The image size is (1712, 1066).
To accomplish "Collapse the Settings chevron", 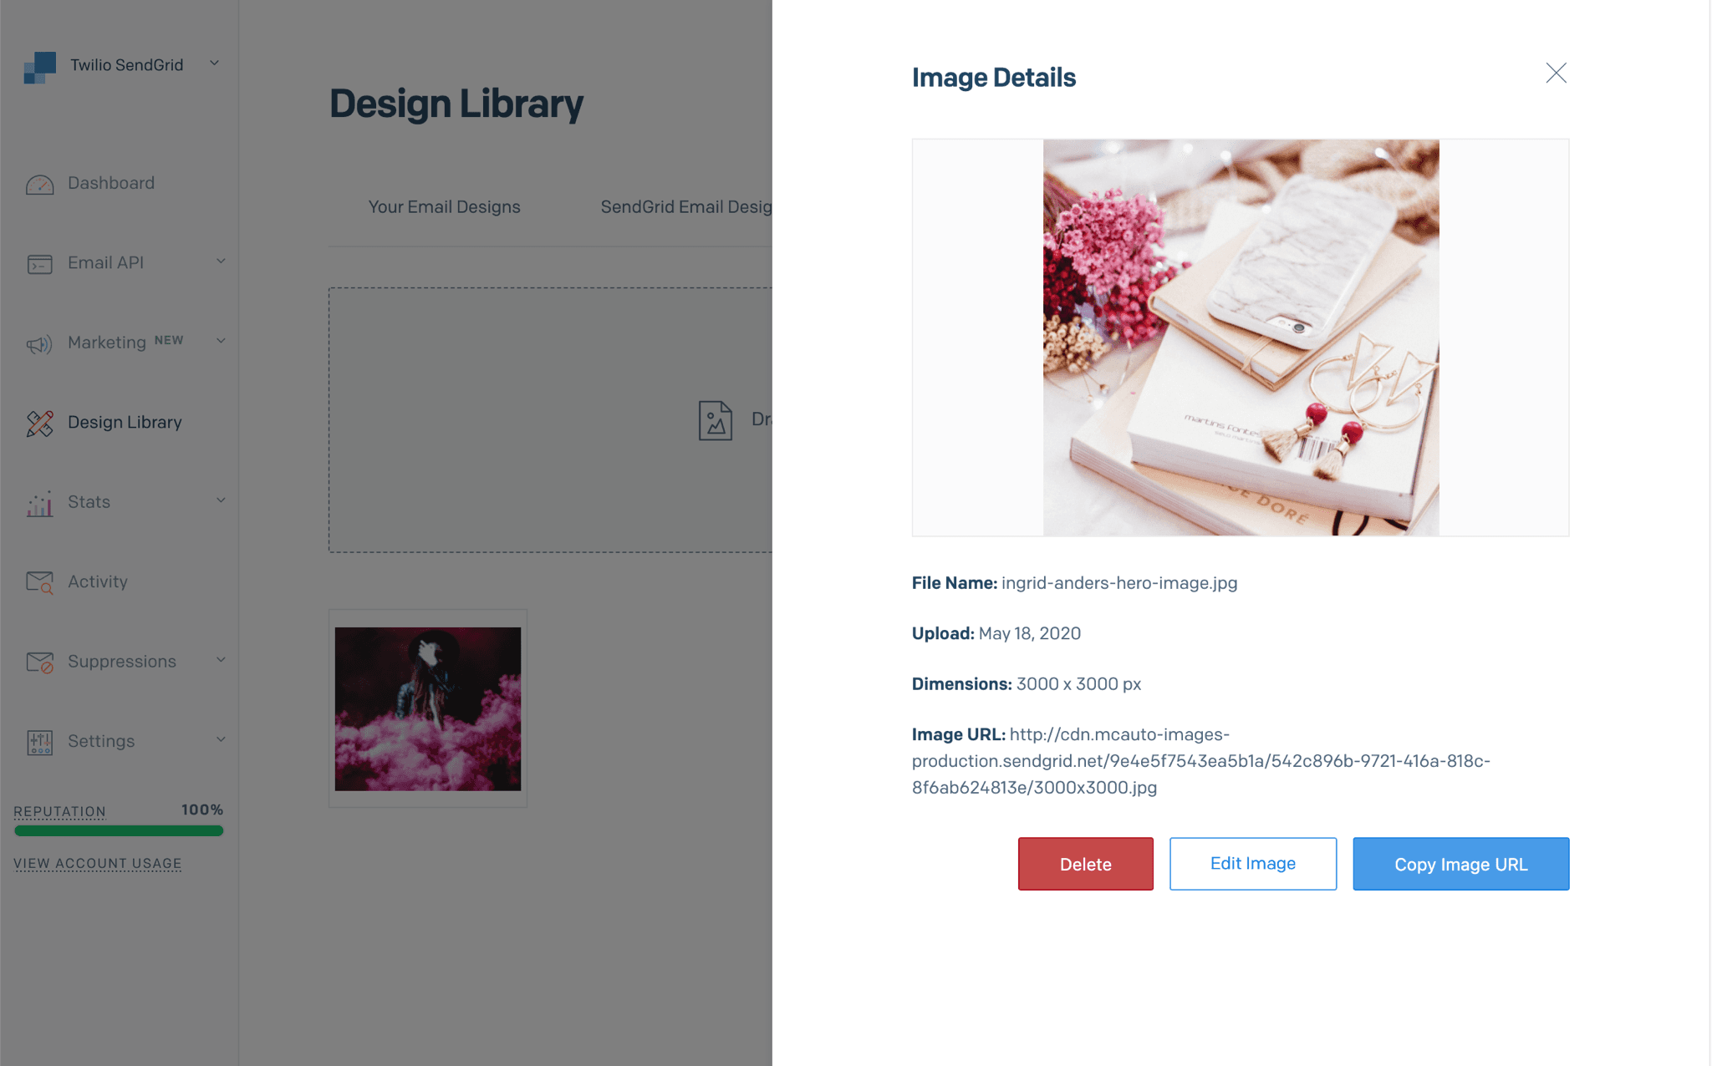I will (x=221, y=739).
